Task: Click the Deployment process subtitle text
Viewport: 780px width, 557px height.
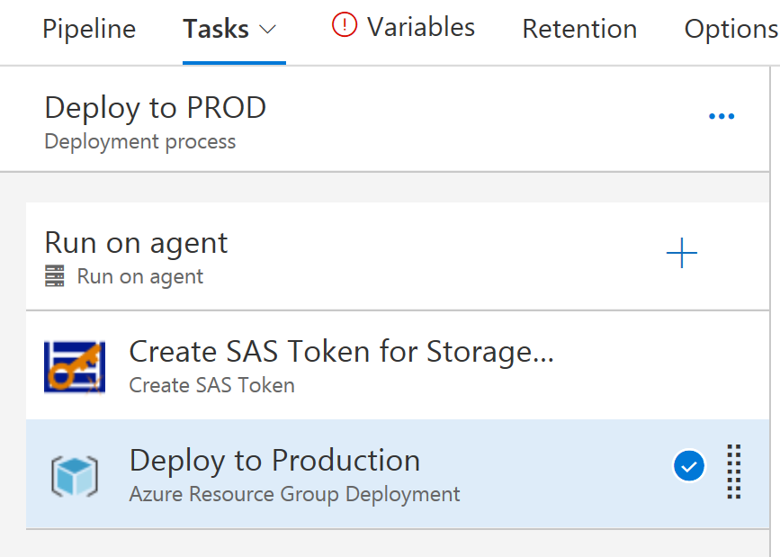Action: point(139,141)
